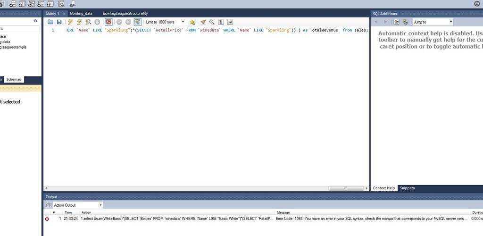Create a new schema from the top toolbar
The height and width of the screenshot is (236, 483).
[13, 4]
